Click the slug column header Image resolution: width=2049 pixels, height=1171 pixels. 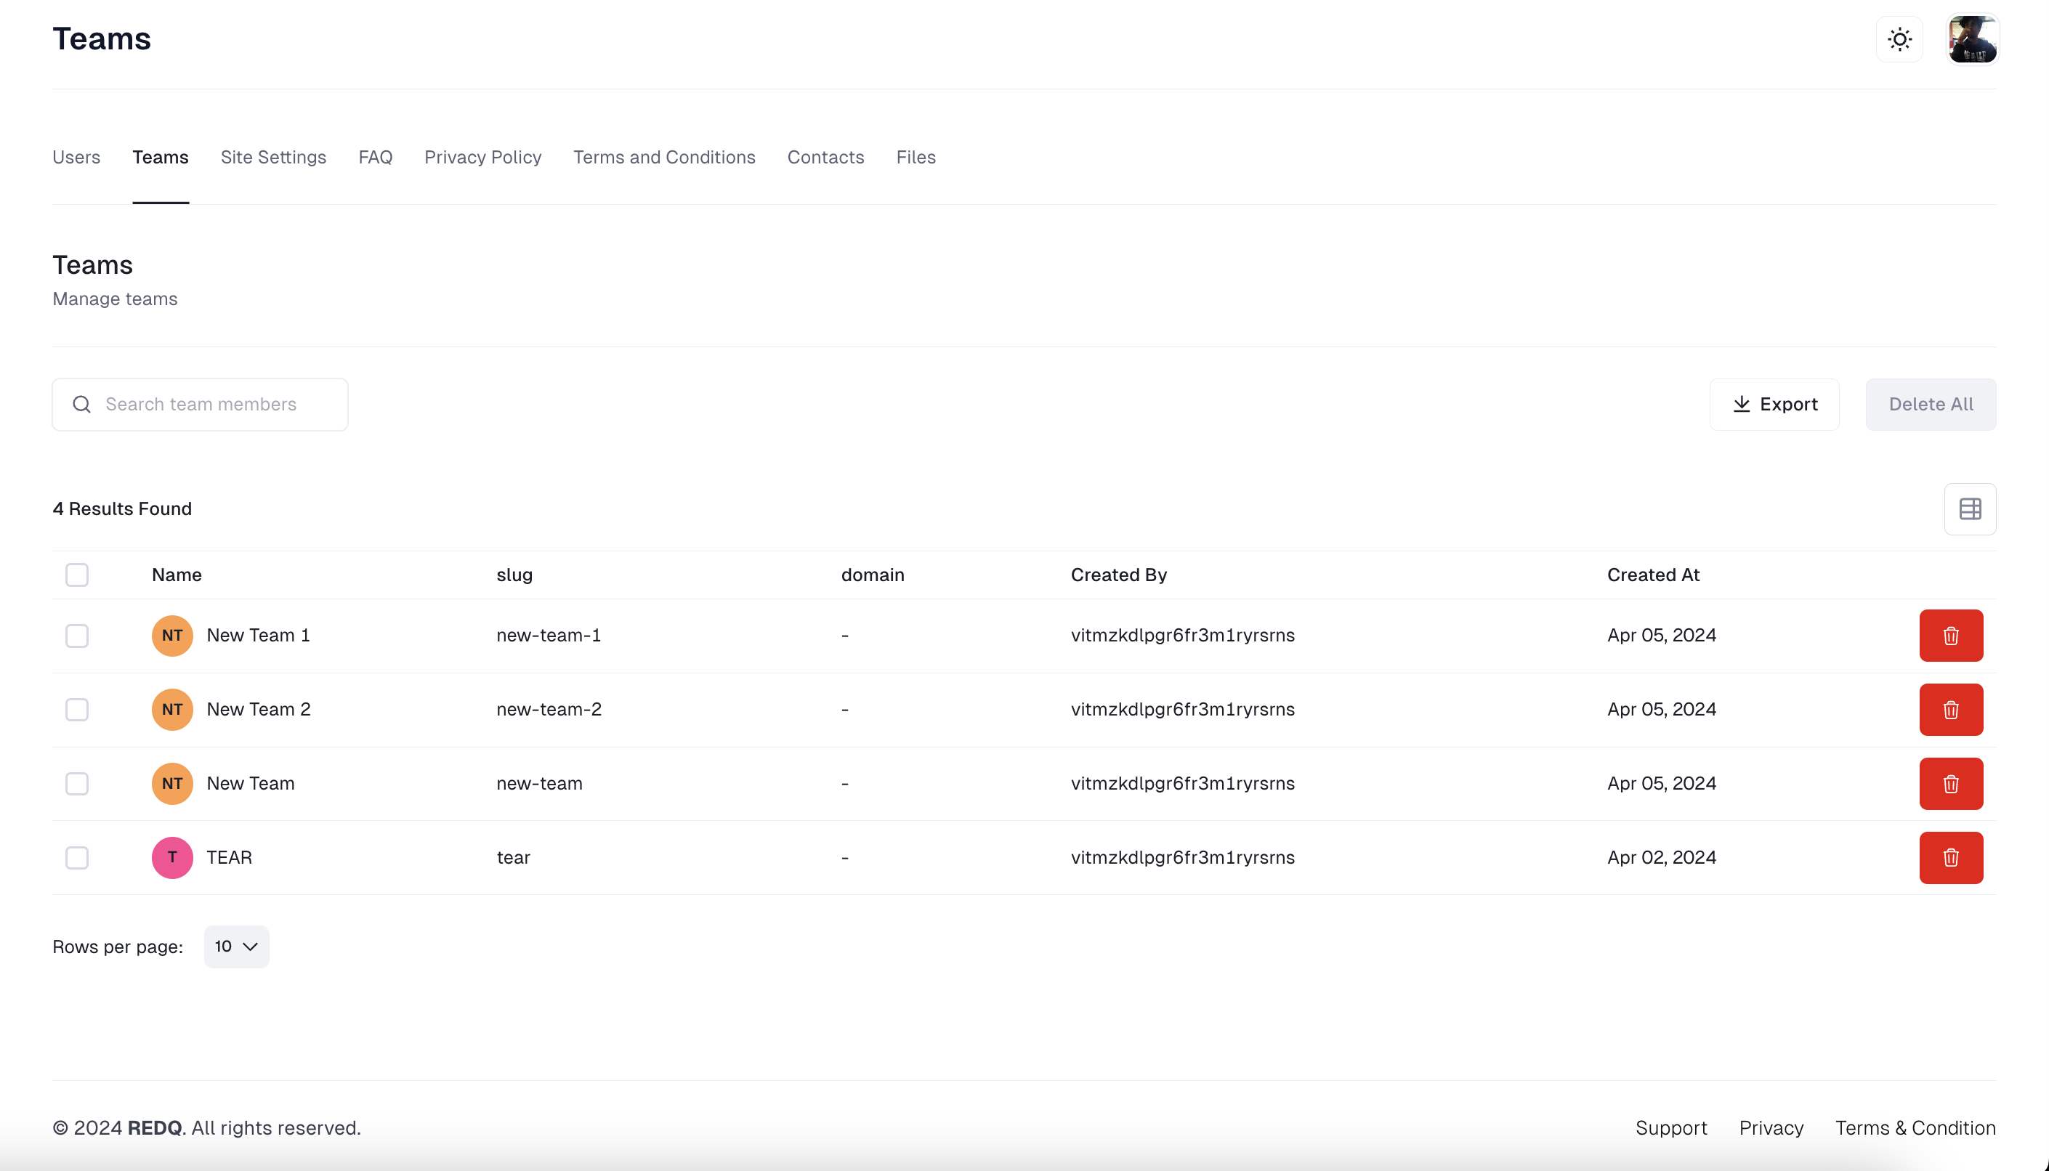pyautogui.click(x=515, y=575)
